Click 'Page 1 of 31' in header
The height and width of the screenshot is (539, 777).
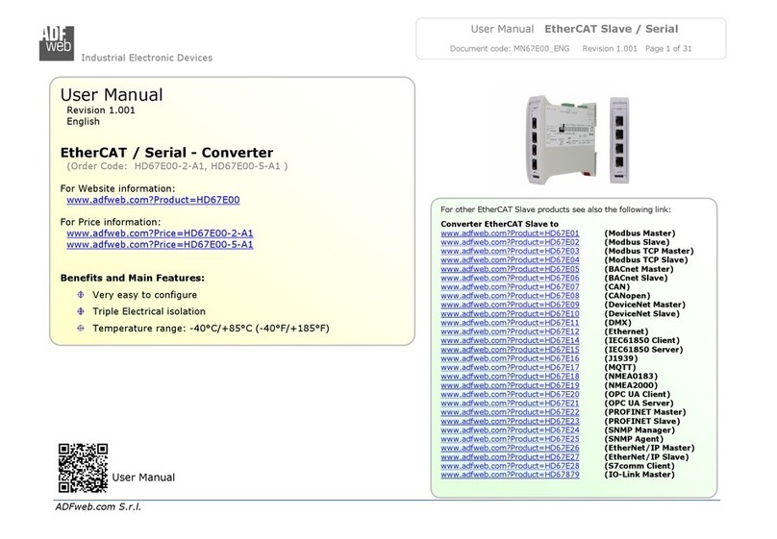coord(668,48)
